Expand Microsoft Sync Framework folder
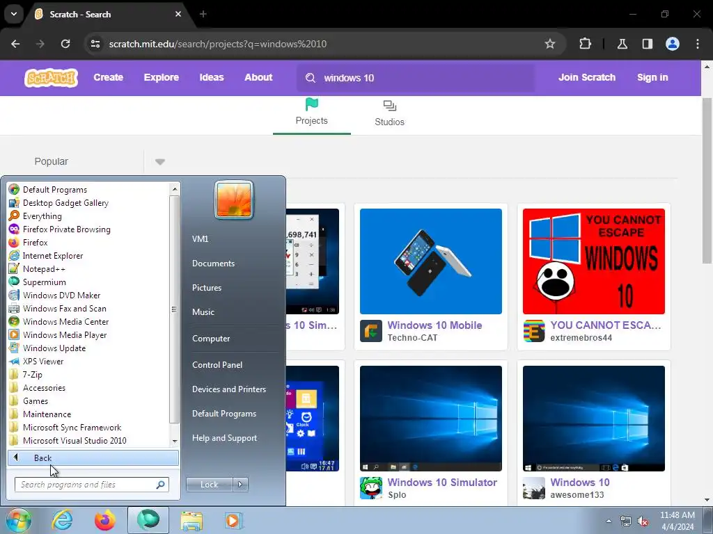The width and height of the screenshot is (713, 534). coord(72,428)
